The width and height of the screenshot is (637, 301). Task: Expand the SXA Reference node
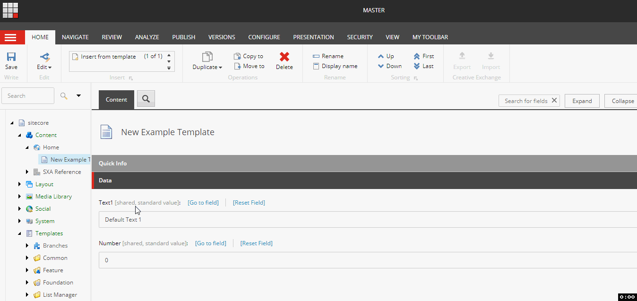pos(27,172)
